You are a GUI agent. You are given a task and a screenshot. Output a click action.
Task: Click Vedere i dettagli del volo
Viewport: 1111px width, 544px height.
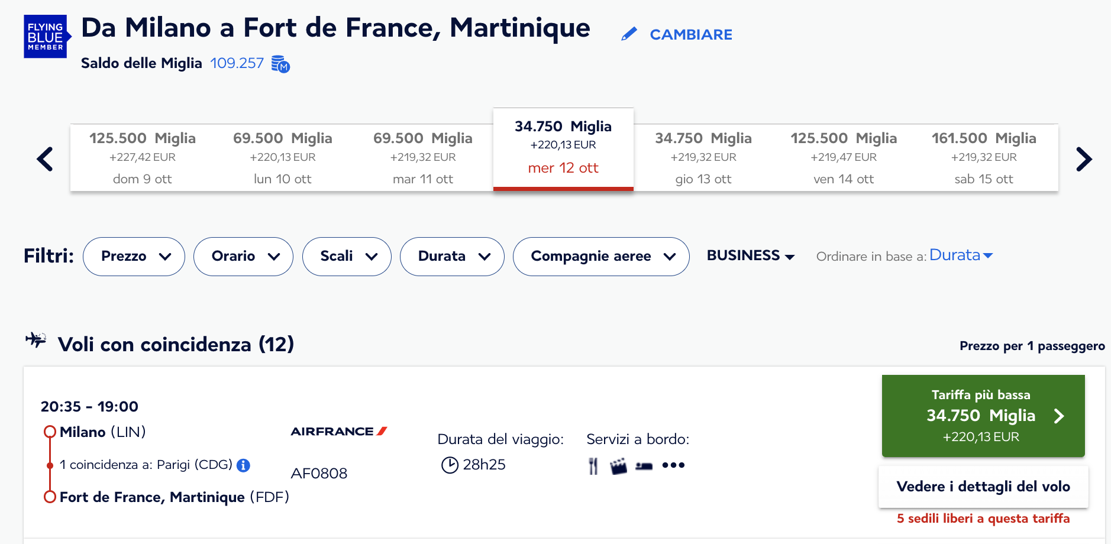tap(983, 487)
